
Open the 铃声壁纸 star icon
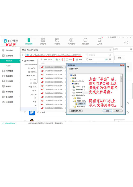[71, 40]
